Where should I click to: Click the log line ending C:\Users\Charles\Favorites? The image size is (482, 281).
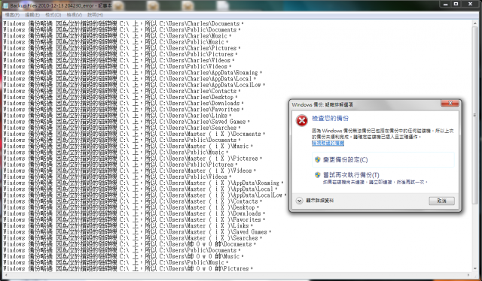coord(124,110)
